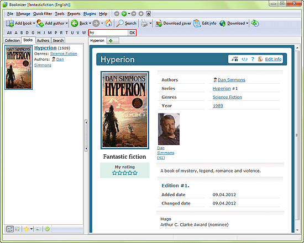Click the Dan Simmons author photo
304x243 pixels.
[x=169, y=129]
